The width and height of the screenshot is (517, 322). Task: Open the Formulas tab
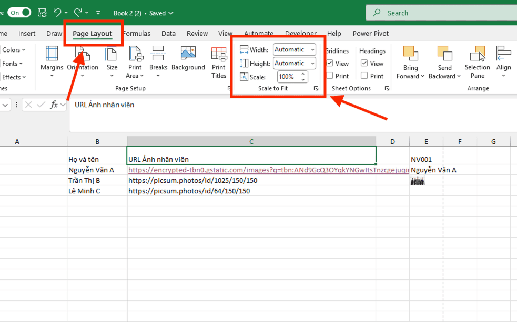[137, 34]
